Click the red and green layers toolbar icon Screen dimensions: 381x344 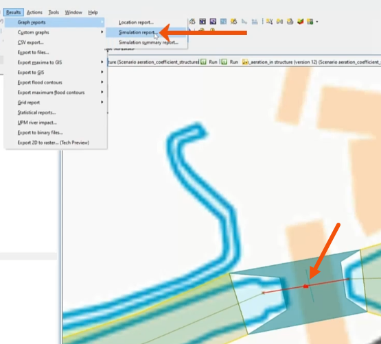300,22
